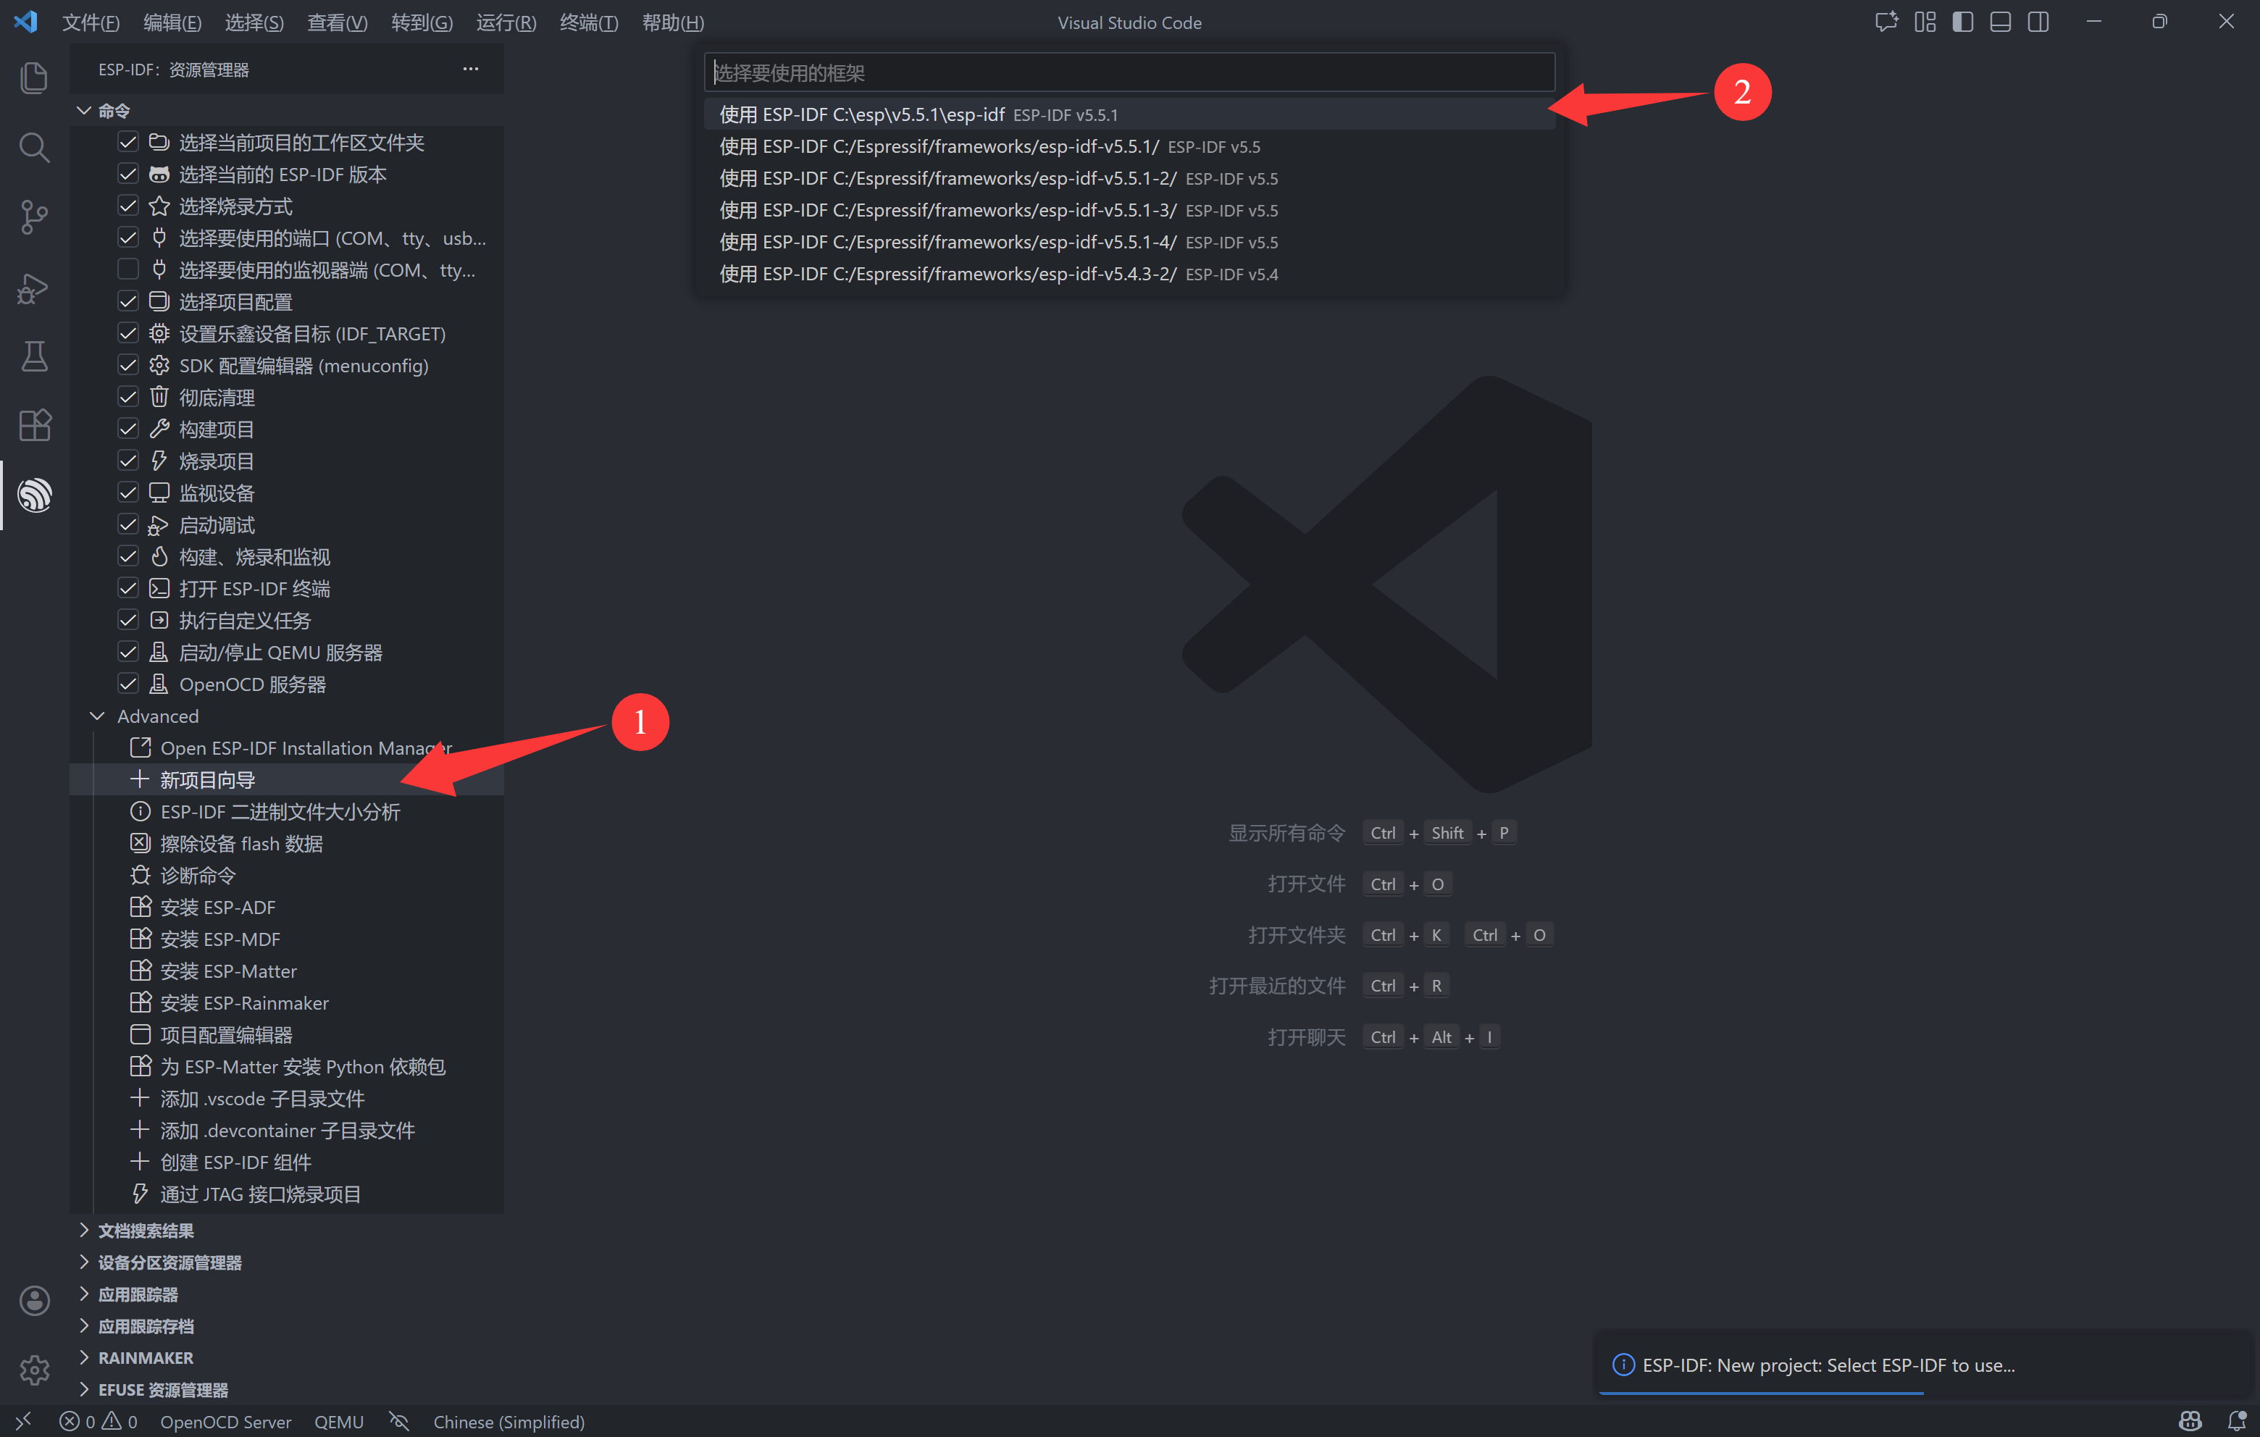Viewport: 2260px width, 1437px height.
Task: Toggle bottom panel layout icon
Action: (x=2000, y=22)
